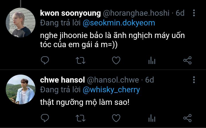The width and height of the screenshot is (206, 128).
Task: Open the @whisky_cherry mention link
Action: [x=111, y=90]
